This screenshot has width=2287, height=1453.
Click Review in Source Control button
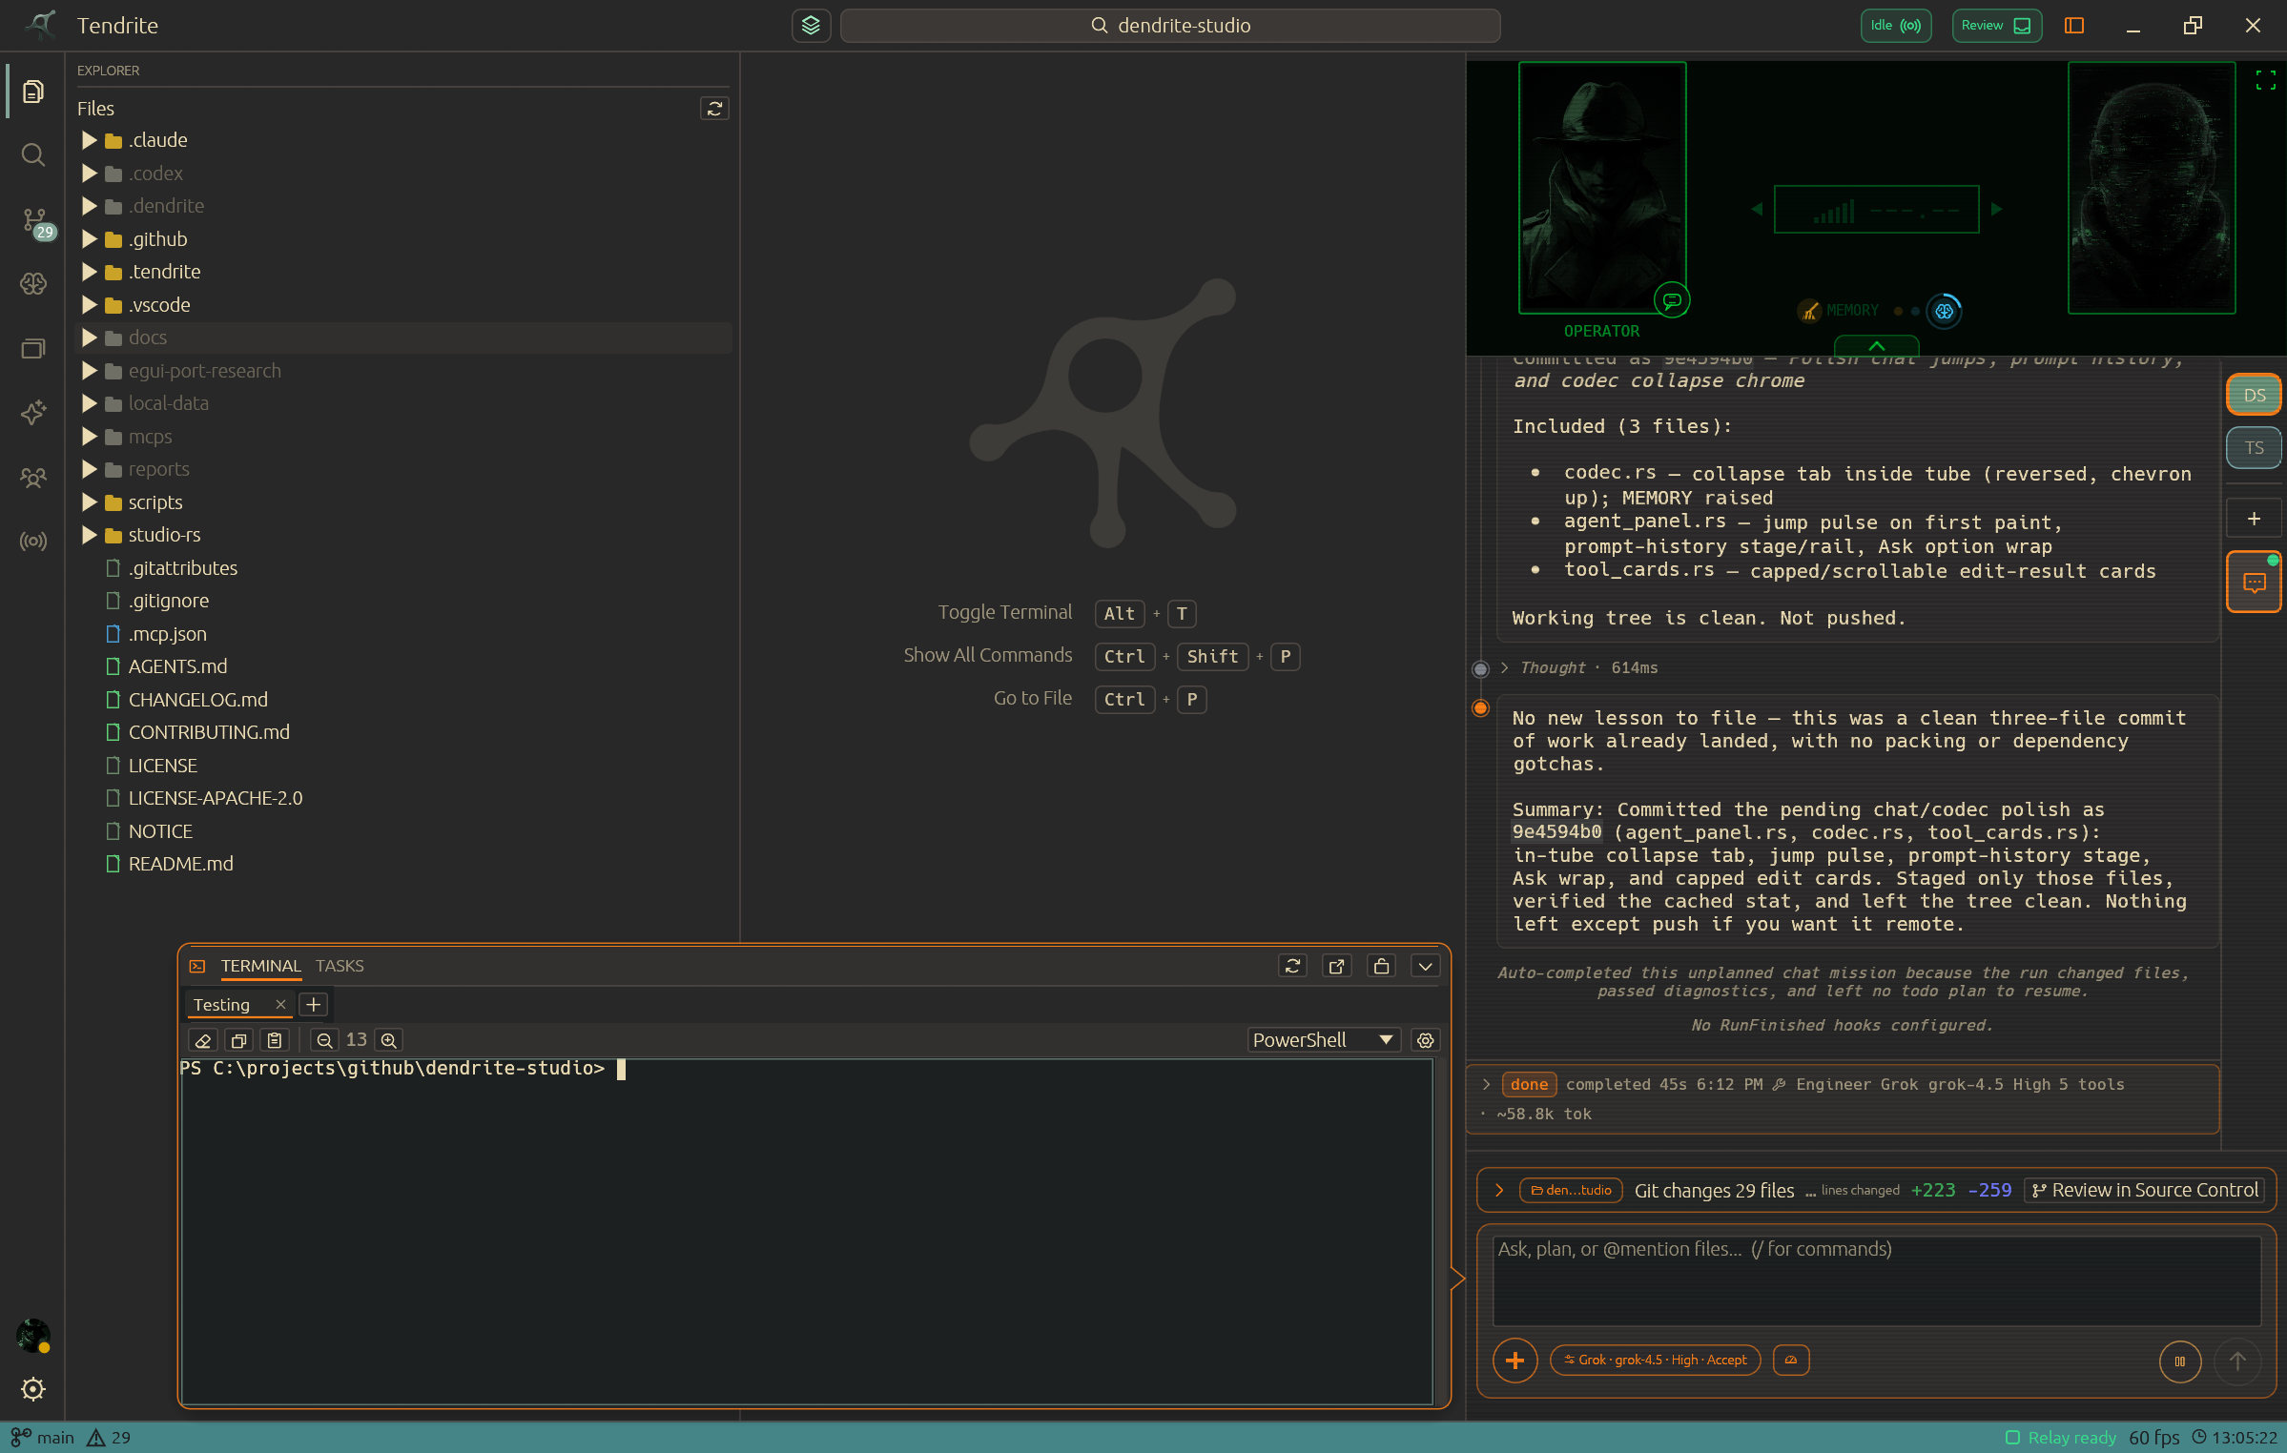2145,1190
